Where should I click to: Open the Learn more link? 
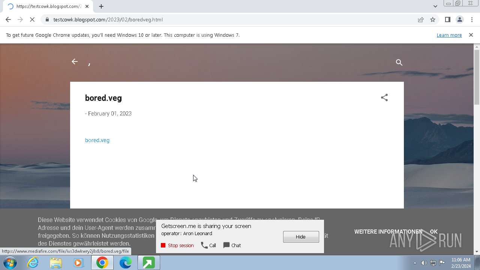point(449,35)
